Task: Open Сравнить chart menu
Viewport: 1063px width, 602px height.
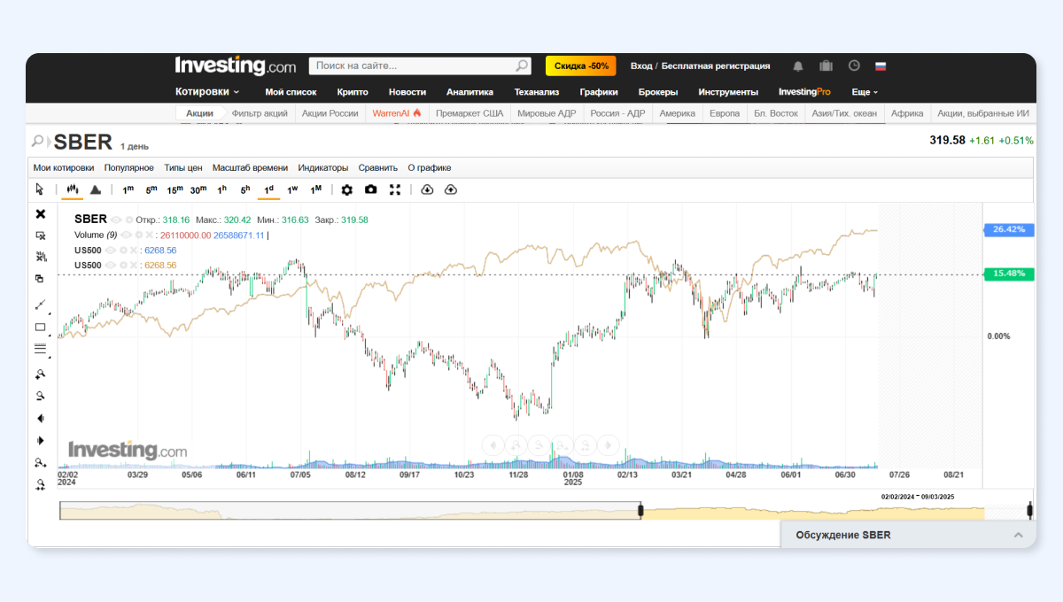Action: [x=378, y=167]
